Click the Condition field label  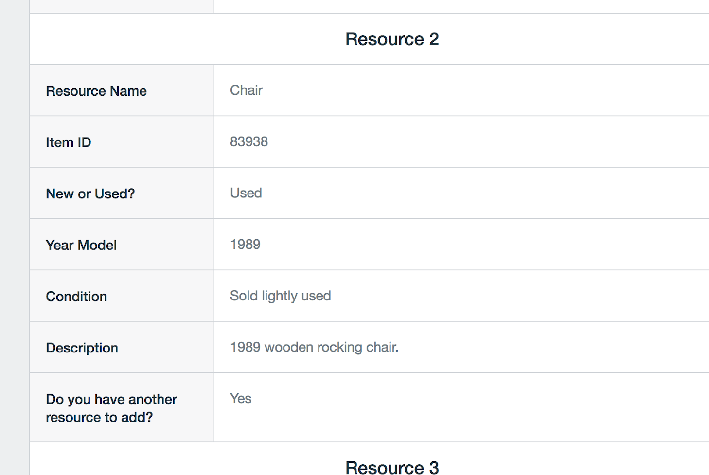(76, 297)
